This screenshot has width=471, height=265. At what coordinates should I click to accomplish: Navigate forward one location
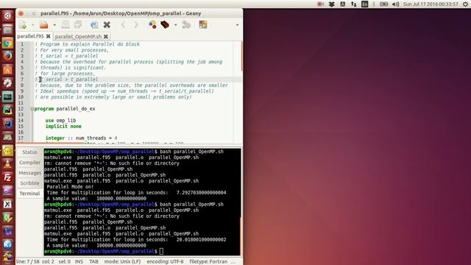click(x=135, y=25)
